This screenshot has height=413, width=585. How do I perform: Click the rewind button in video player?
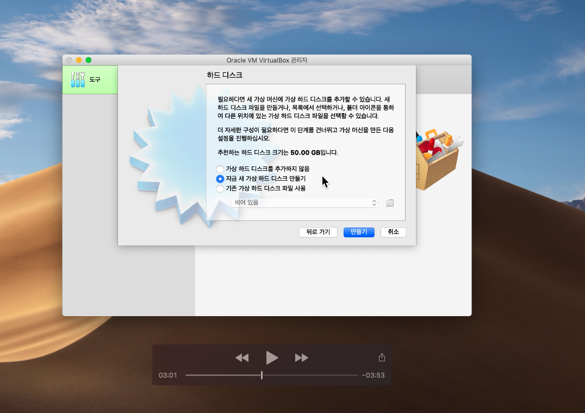coord(242,357)
